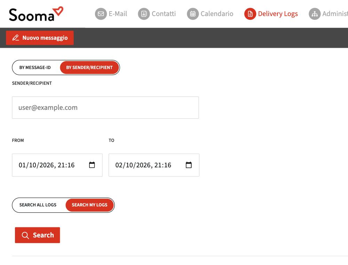Click the E-Mail envelope icon
This screenshot has width=348, height=265.
(101, 14)
